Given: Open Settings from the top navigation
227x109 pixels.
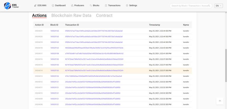Looking at the screenshot, I should (131, 5).
